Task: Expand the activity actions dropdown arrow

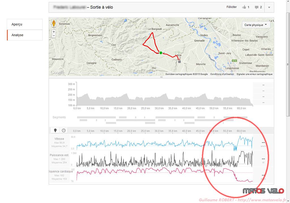Action: tap(269, 7)
